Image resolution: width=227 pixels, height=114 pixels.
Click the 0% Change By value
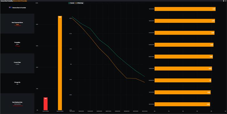pyautogui.click(x=17, y=84)
